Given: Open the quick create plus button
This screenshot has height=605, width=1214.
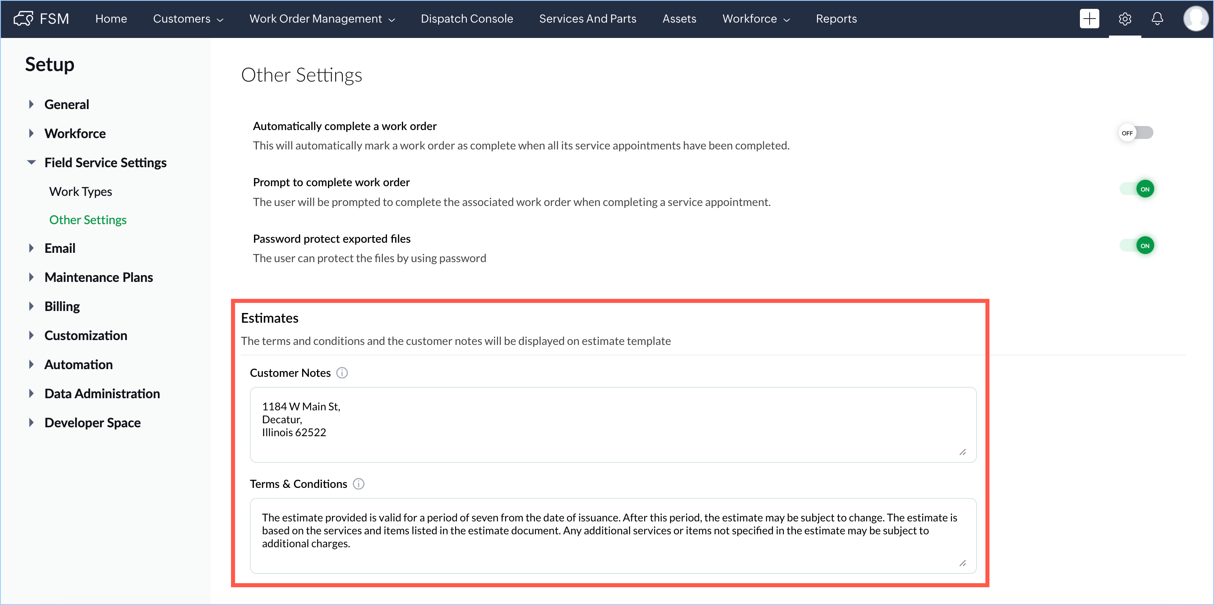Looking at the screenshot, I should pyautogui.click(x=1089, y=19).
